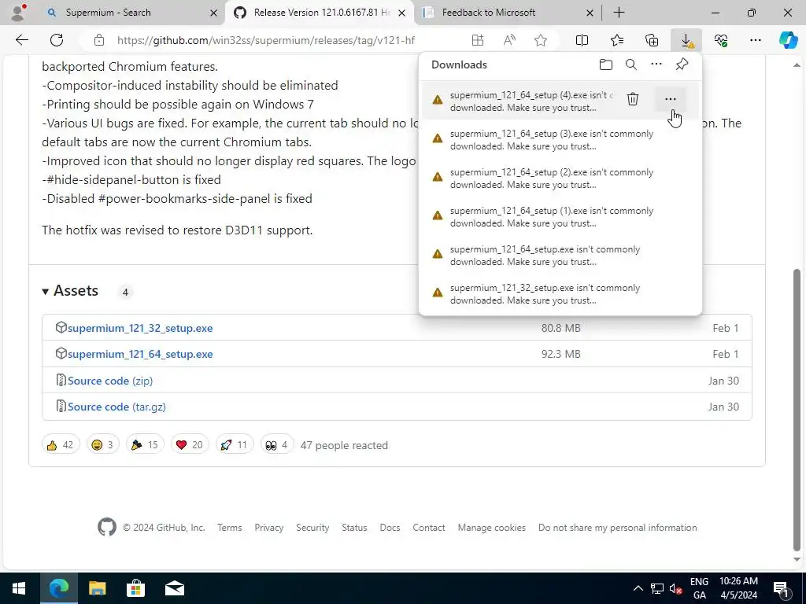Open Edge Settings and more menu
The image size is (806, 604).
click(x=755, y=40)
